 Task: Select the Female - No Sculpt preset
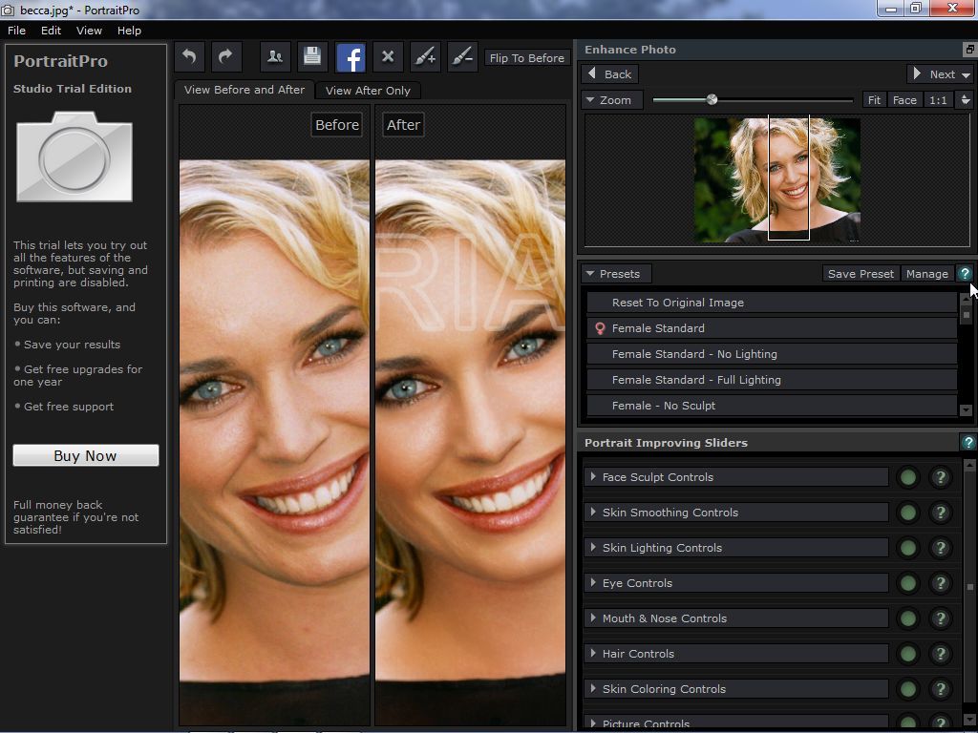(x=663, y=406)
